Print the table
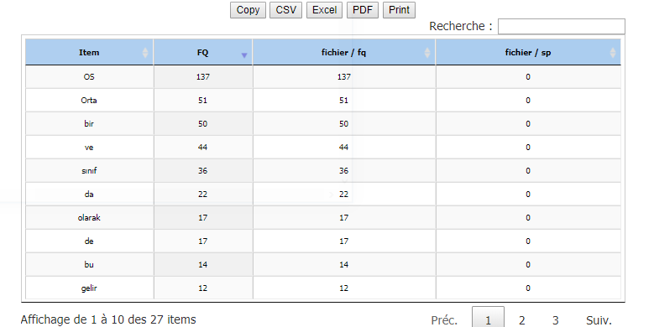 tap(399, 10)
